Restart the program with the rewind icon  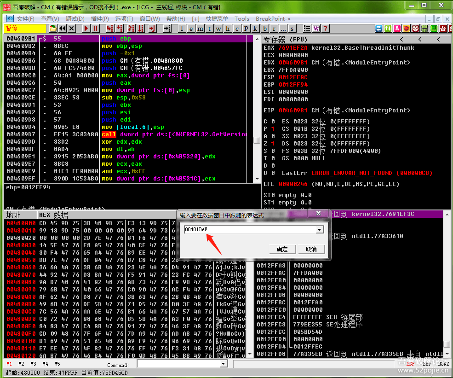(63, 29)
